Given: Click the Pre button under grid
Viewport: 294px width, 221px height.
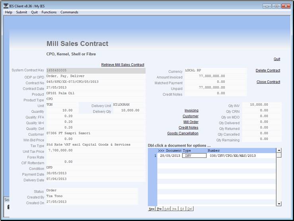Looking at the screenshot, I should (x=159, y=209).
